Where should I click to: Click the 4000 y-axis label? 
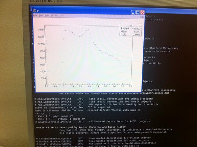tap(43, 71)
